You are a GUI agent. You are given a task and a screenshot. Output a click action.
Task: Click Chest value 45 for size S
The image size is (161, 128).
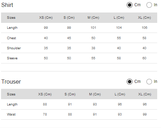coord(69,38)
